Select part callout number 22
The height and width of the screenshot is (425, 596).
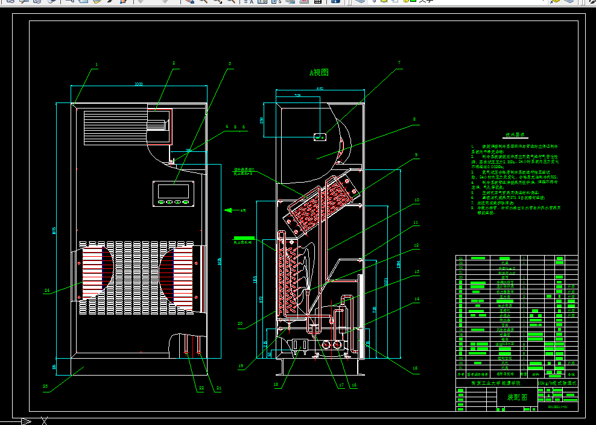[201, 388]
